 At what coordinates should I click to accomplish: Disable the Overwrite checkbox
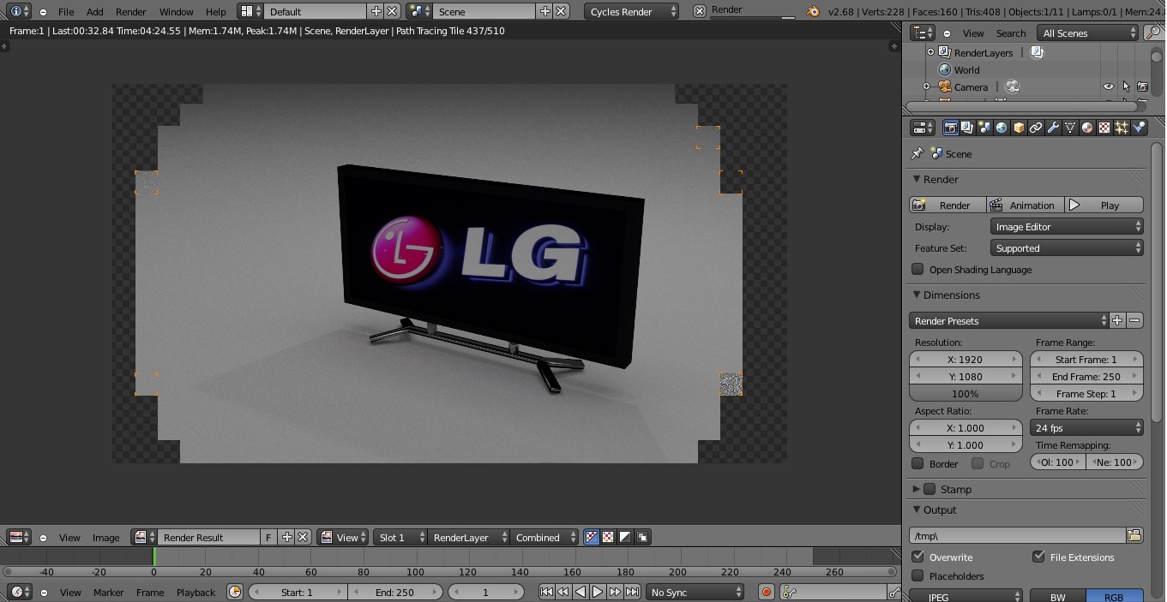pyautogui.click(x=917, y=557)
